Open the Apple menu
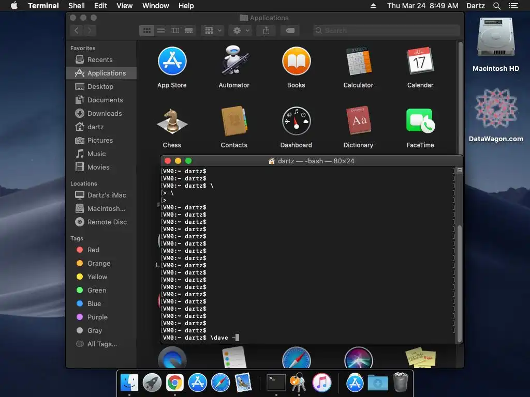The image size is (530, 397). coord(14,6)
